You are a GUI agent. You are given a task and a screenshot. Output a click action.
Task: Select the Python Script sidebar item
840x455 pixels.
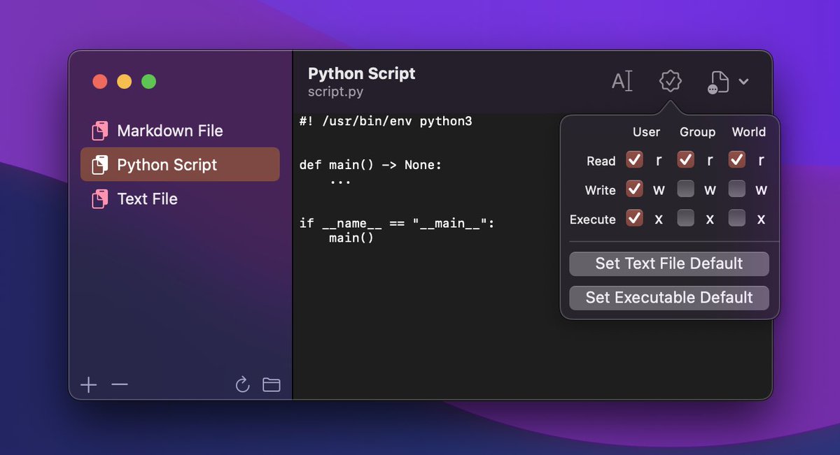click(x=180, y=165)
